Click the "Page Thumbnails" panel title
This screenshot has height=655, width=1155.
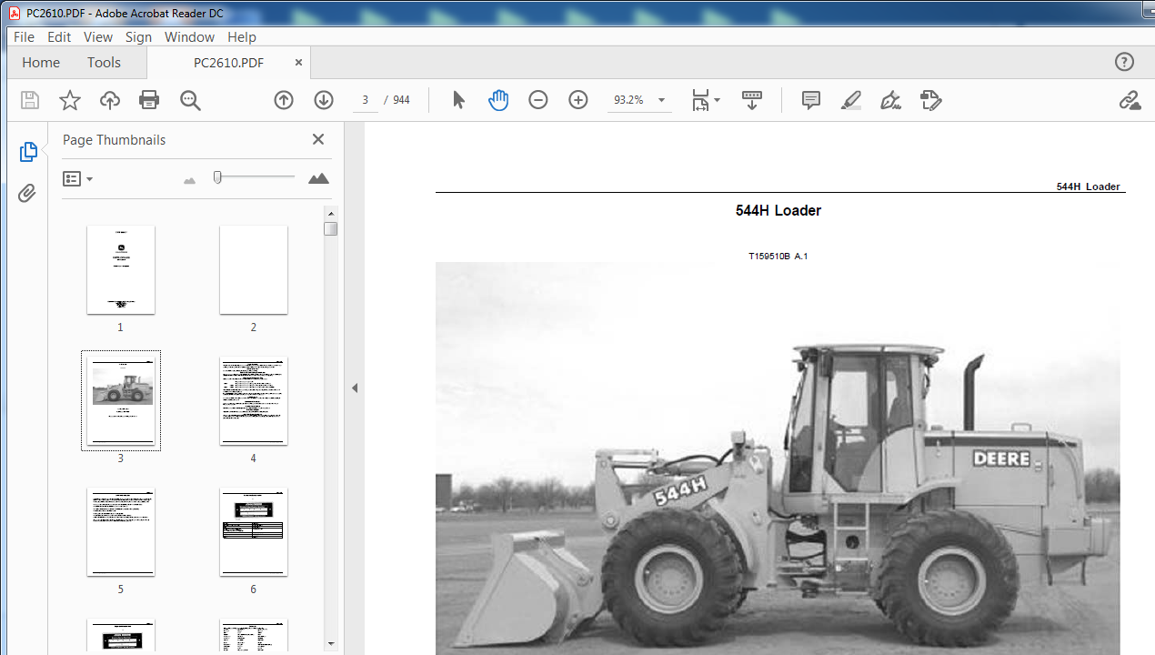point(115,140)
